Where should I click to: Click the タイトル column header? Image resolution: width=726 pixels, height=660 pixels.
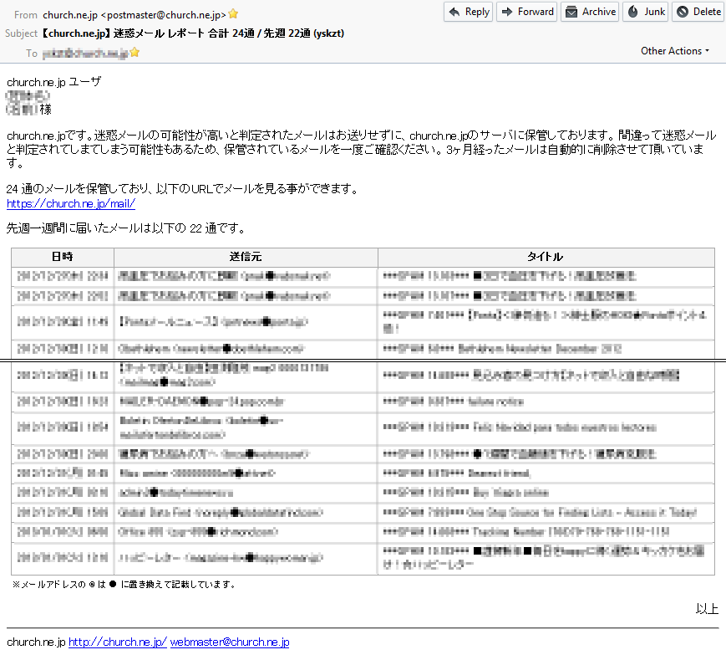(x=545, y=257)
